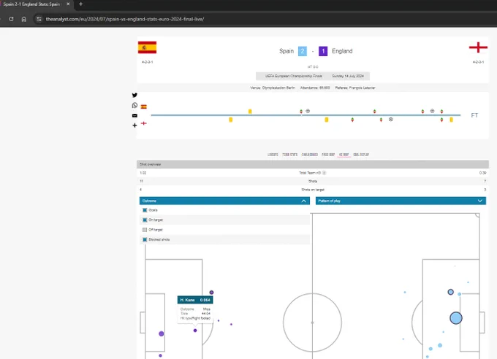Select the large purple England shot dot

pos(162,333)
